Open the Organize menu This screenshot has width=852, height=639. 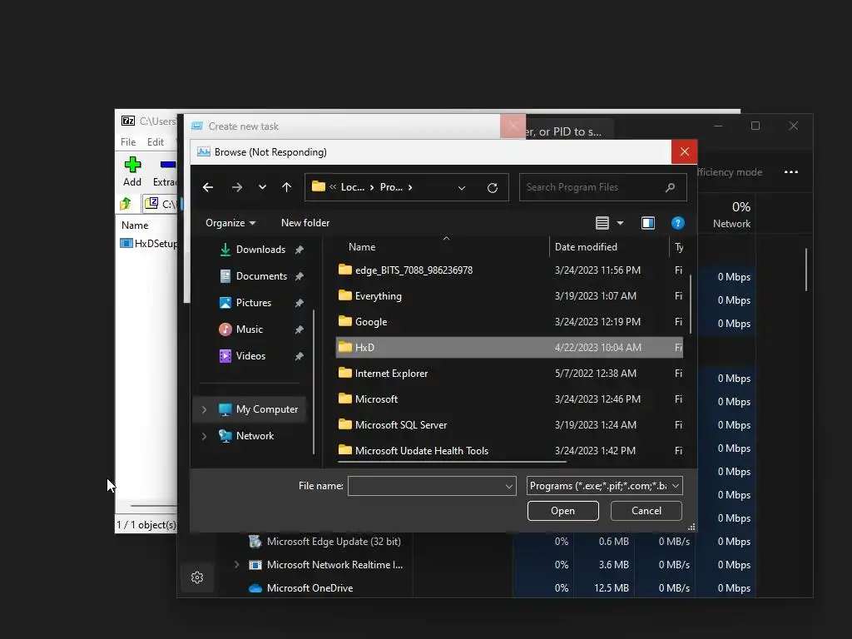tap(230, 223)
